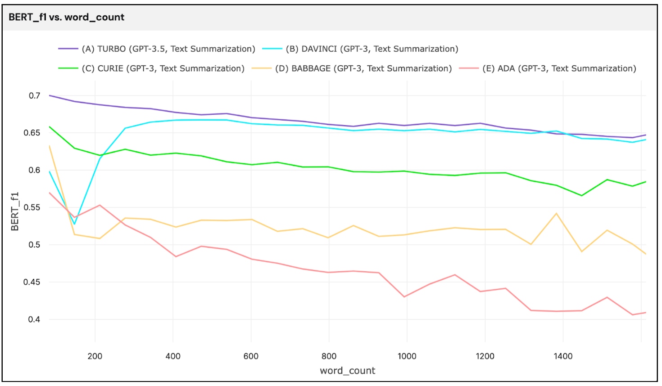
Task: Click the purple TURBO legend line swatch
Action: (x=68, y=49)
